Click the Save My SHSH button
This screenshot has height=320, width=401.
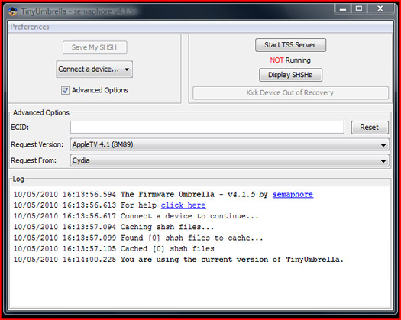pyautogui.click(x=95, y=47)
